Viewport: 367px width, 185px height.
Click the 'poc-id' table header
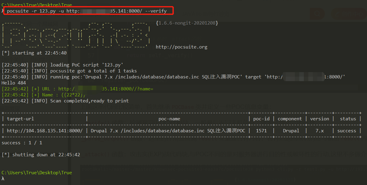coord(261,119)
